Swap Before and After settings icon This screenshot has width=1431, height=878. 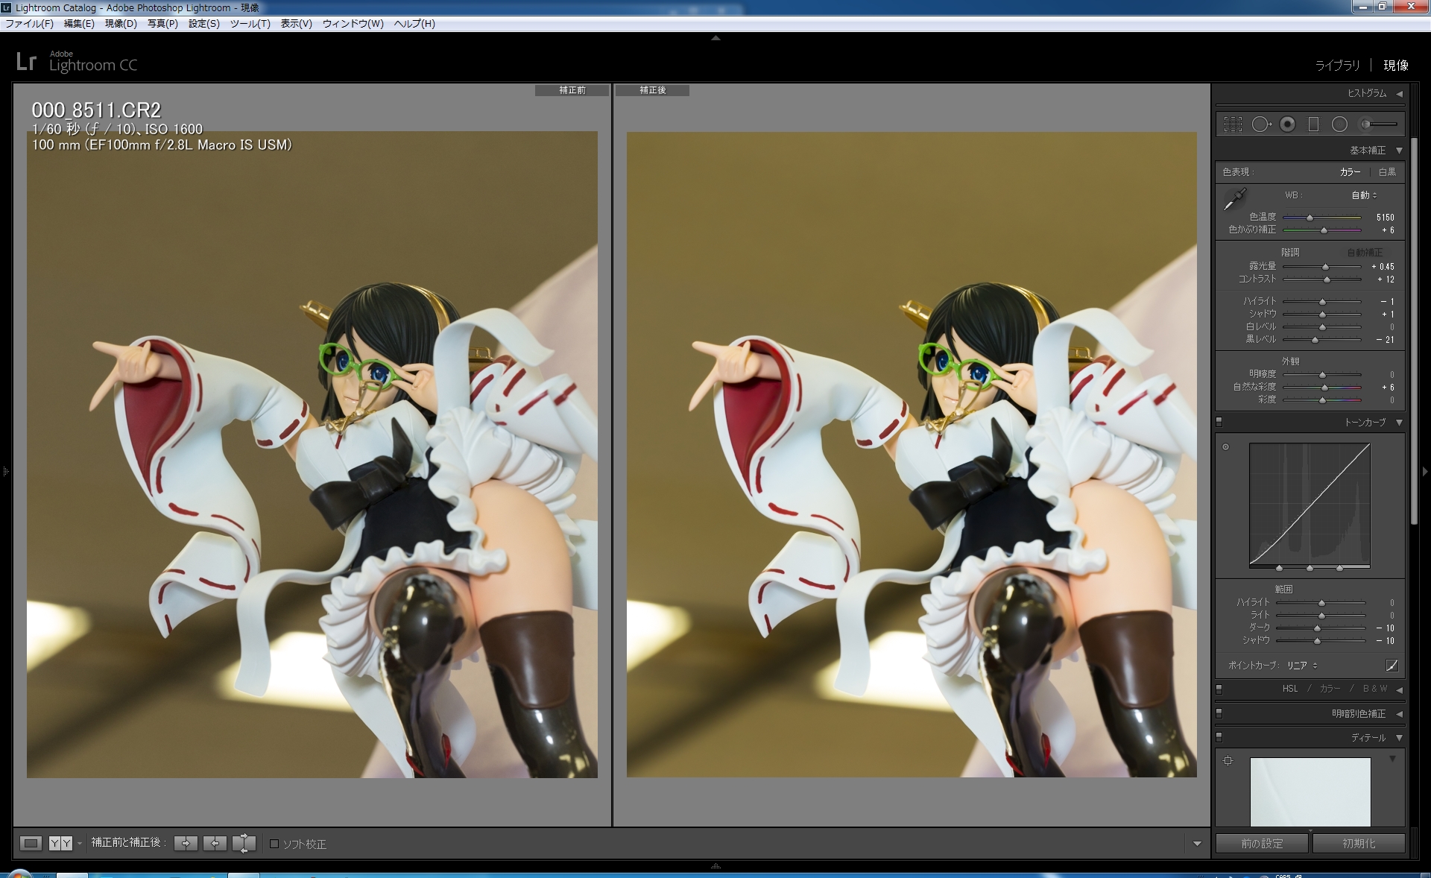(x=244, y=843)
